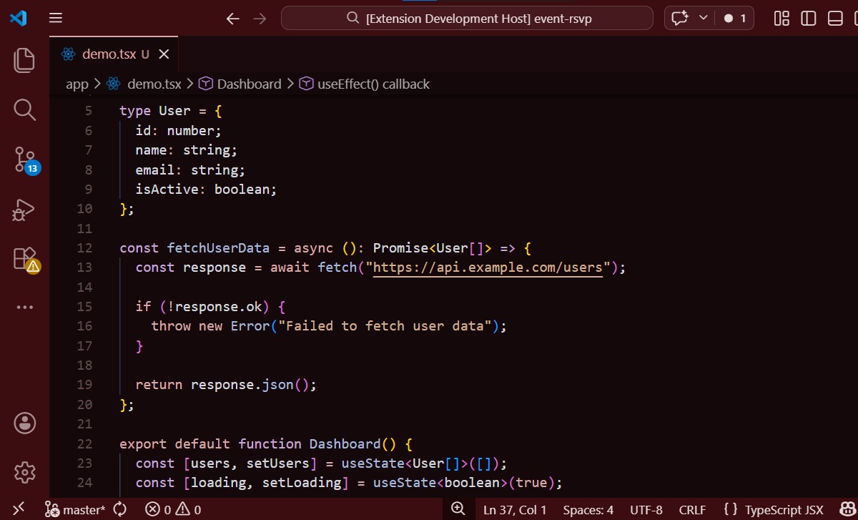This screenshot has width=858, height=520.
Task: Click 'fetchUserData' in line 12
Action: tap(218, 248)
